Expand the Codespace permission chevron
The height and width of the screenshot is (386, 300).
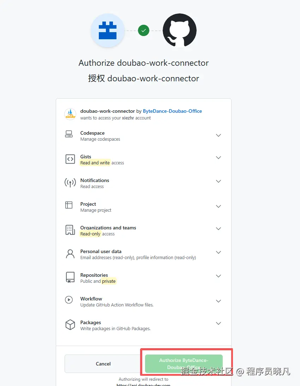[218, 135]
